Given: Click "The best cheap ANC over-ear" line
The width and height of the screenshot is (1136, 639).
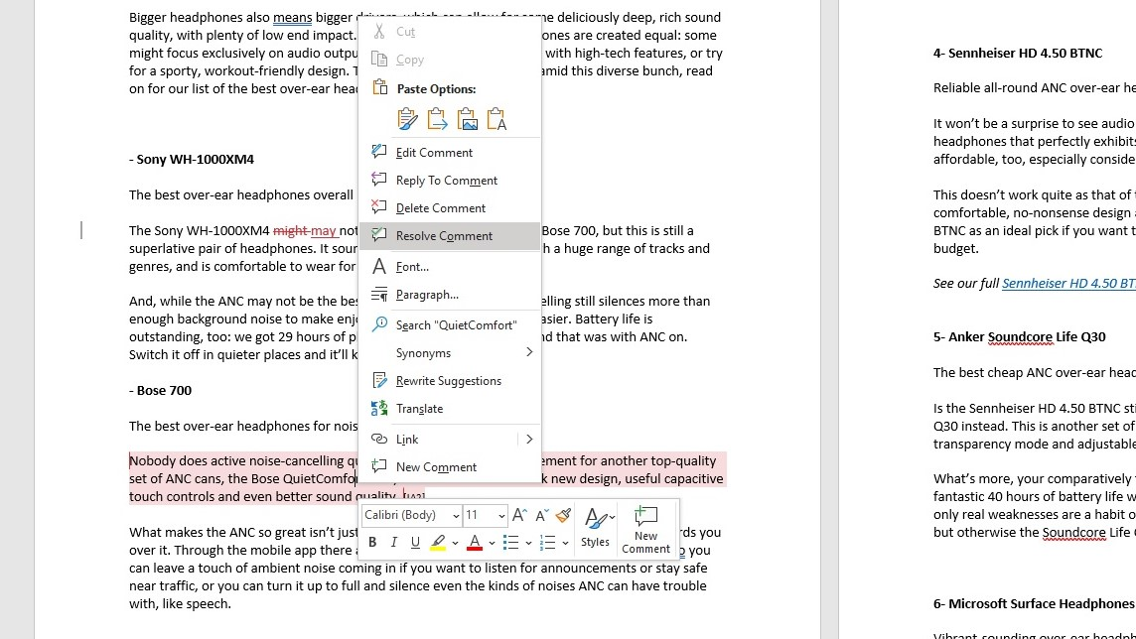Looking at the screenshot, I should coord(1035,373).
